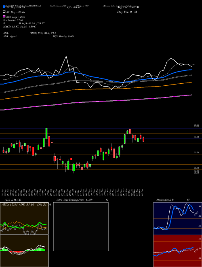Click the '(MGR) 17.8, 31.2, 21.7' ADX values

[43, 33]
